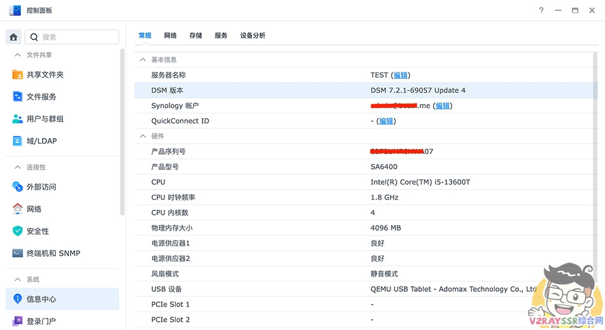Switch to the Service (服务) tab
Image resolution: width=605 pixels, height=330 pixels.
click(x=221, y=36)
